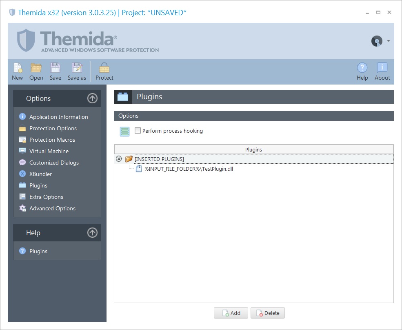Collapse the Help sidebar panel
Viewport: 402px width, 330px height.
coord(92,233)
